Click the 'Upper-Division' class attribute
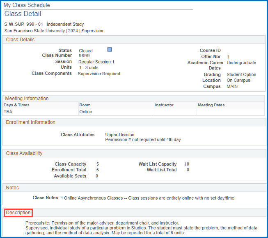268x238 pixels. [x=120, y=135]
